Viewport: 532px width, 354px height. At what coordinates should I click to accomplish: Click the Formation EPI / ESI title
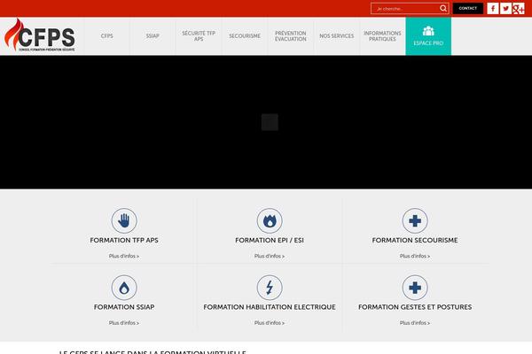[270, 240]
